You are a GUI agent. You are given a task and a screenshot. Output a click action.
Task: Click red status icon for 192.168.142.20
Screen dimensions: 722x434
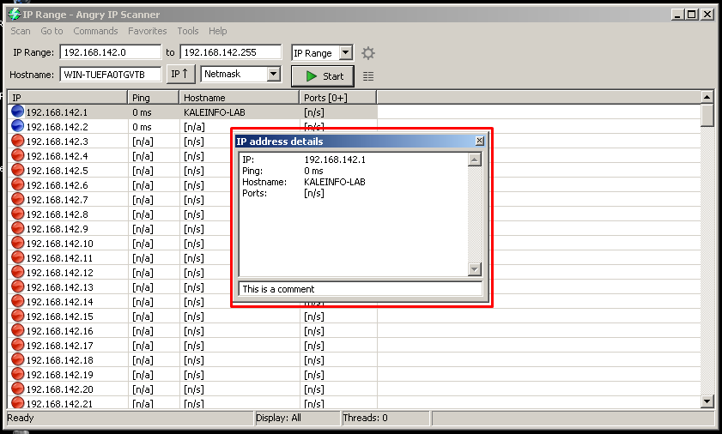[x=17, y=389]
